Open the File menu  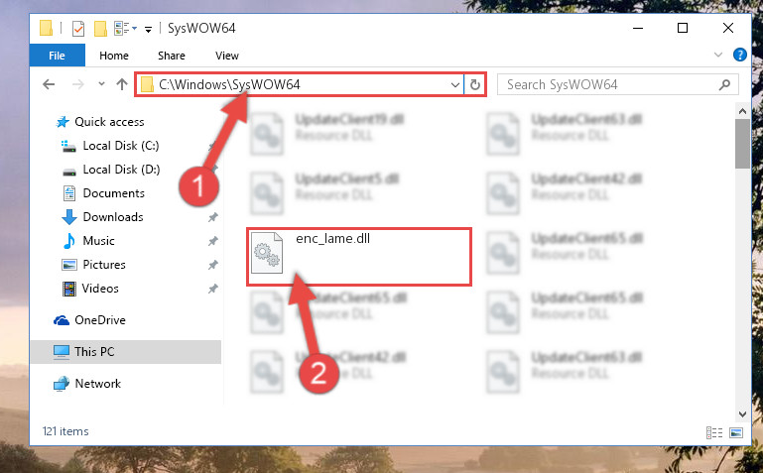57,56
